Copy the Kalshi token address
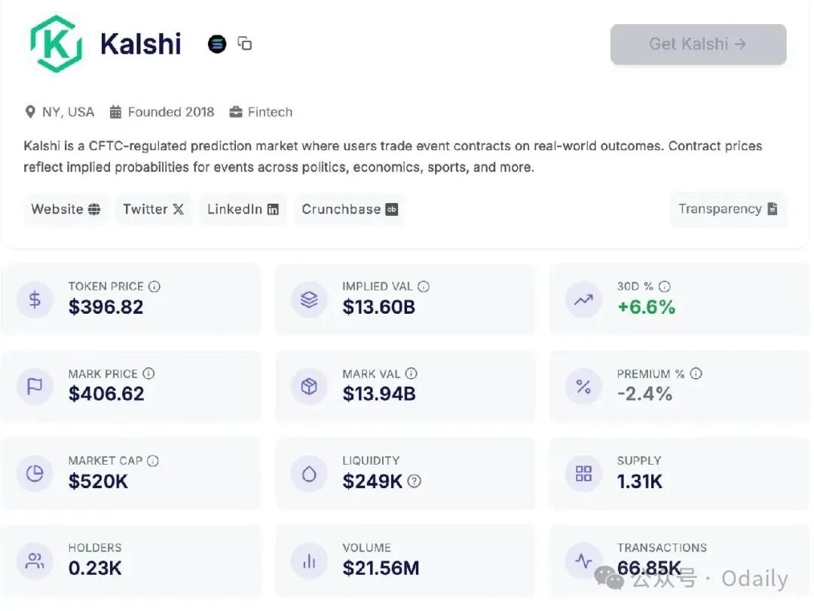Screen dimensions: 814x611 245,43
